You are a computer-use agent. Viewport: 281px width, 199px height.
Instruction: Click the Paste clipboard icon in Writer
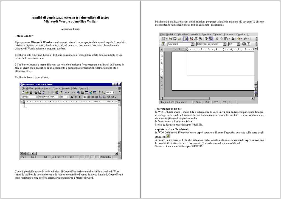tap(226, 39)
